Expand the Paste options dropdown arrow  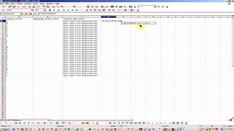point(65,7)
